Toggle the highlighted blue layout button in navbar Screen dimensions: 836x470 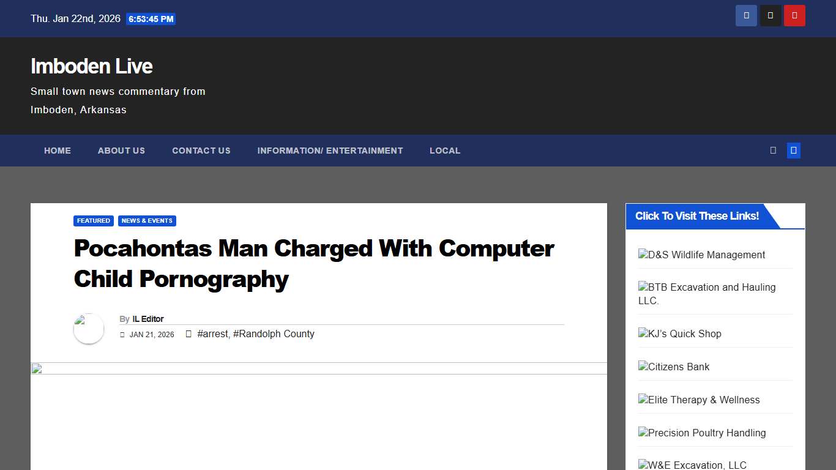(x=793, y=150)
